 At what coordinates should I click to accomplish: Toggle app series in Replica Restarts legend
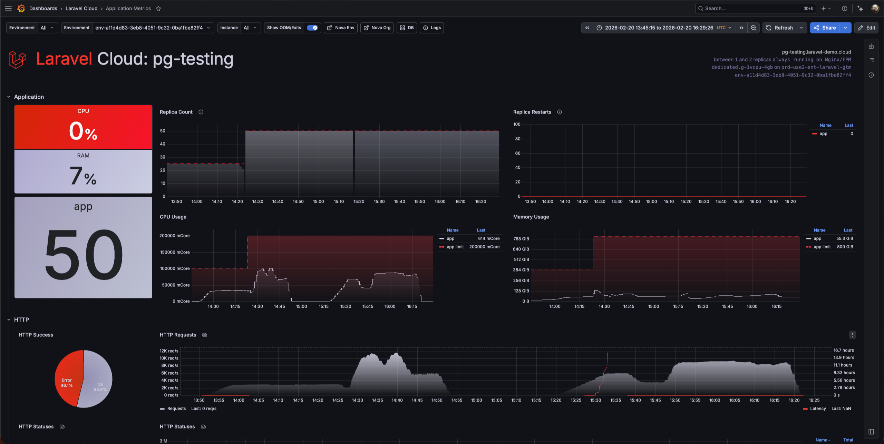823,134
